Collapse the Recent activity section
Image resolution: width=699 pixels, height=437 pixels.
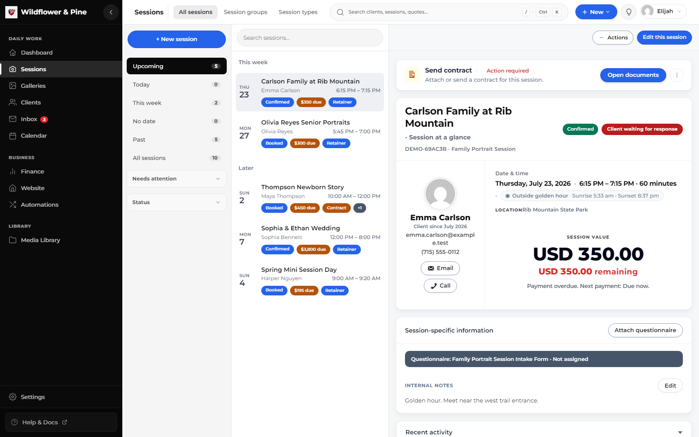tap(680, 432)
